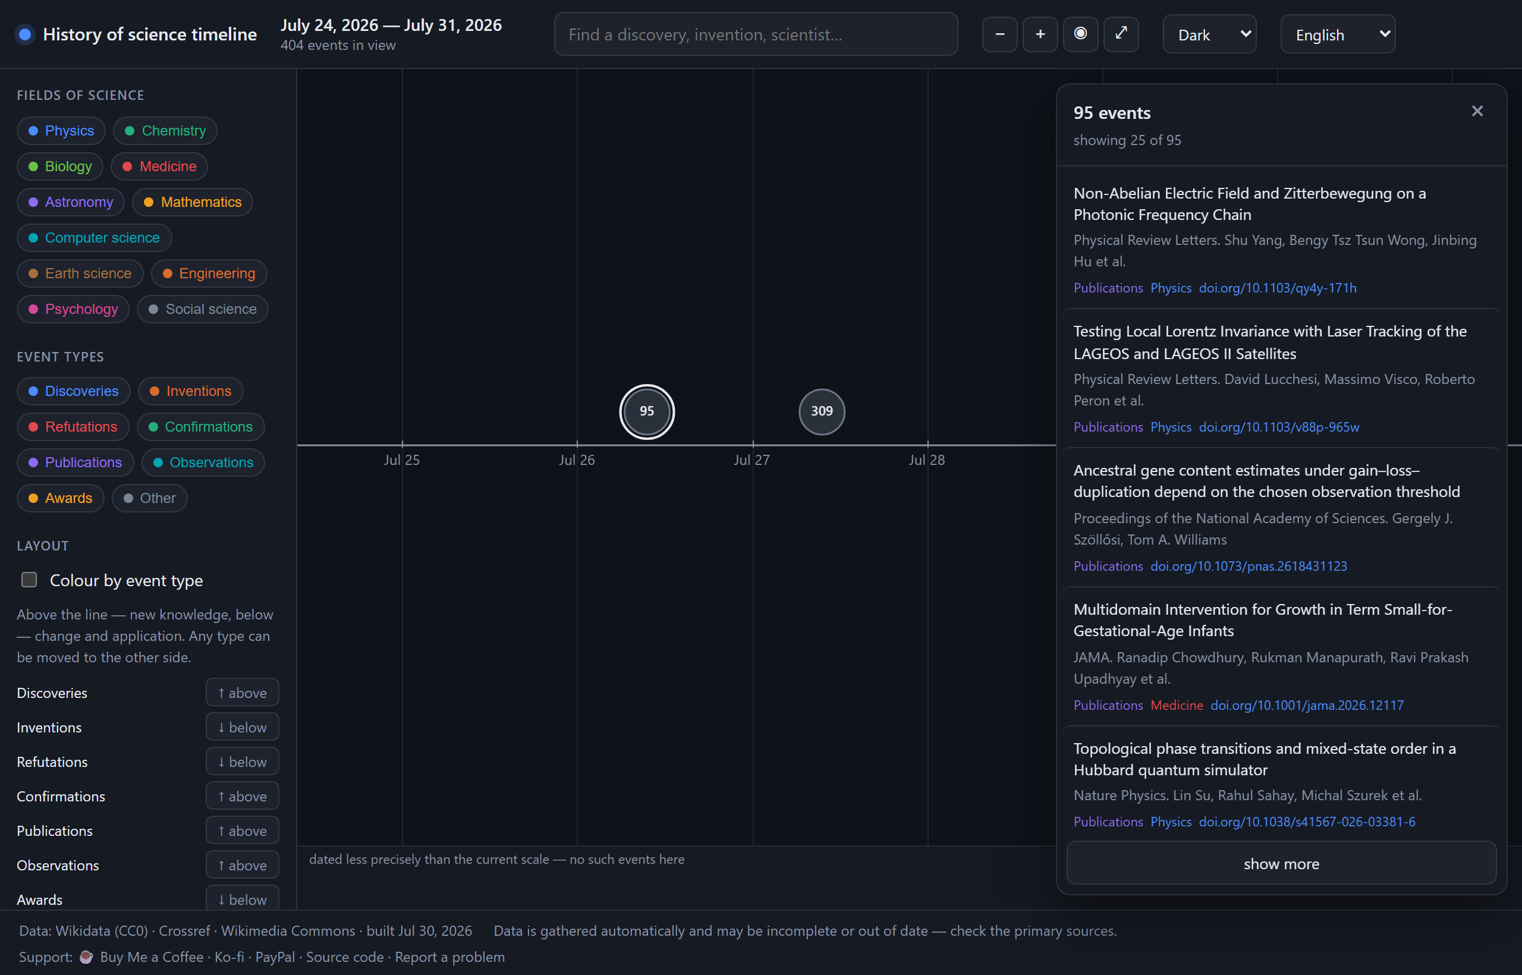
Task: Open Topological phase transitions event title
Action: (x=1265, y=759)
